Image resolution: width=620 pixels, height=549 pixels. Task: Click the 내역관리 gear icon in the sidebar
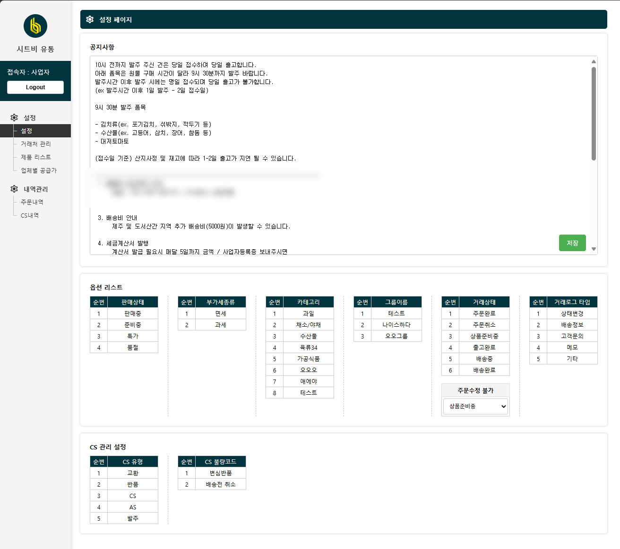pyautogui.click(x=14, y=189)
